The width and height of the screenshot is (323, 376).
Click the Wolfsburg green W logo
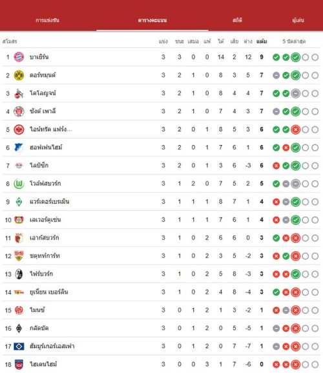19,184
